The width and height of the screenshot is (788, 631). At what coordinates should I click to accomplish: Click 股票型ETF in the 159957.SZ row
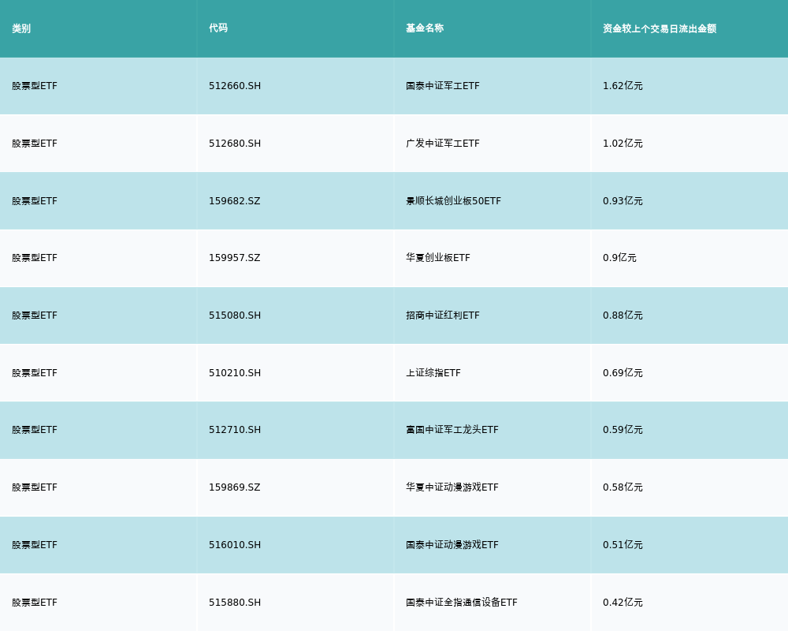(35, 258)
